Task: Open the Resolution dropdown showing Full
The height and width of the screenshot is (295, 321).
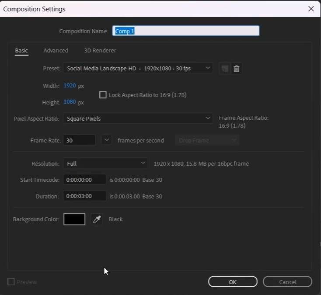Action: 105,163
